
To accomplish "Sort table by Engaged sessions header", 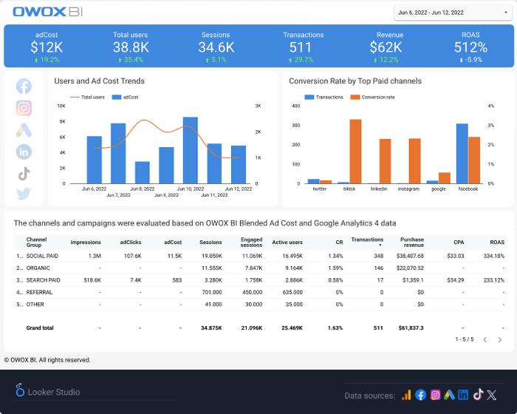I will pyautogui.click(x=251, y=242).
